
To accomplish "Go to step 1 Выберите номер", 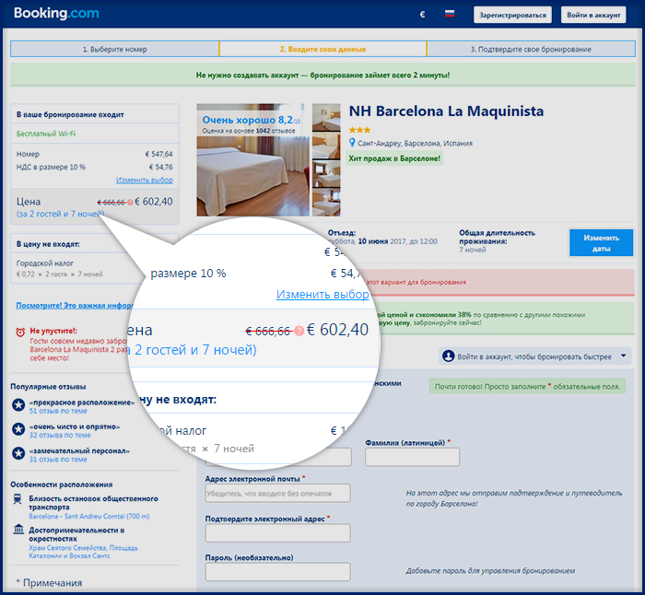I will [115, 49].
